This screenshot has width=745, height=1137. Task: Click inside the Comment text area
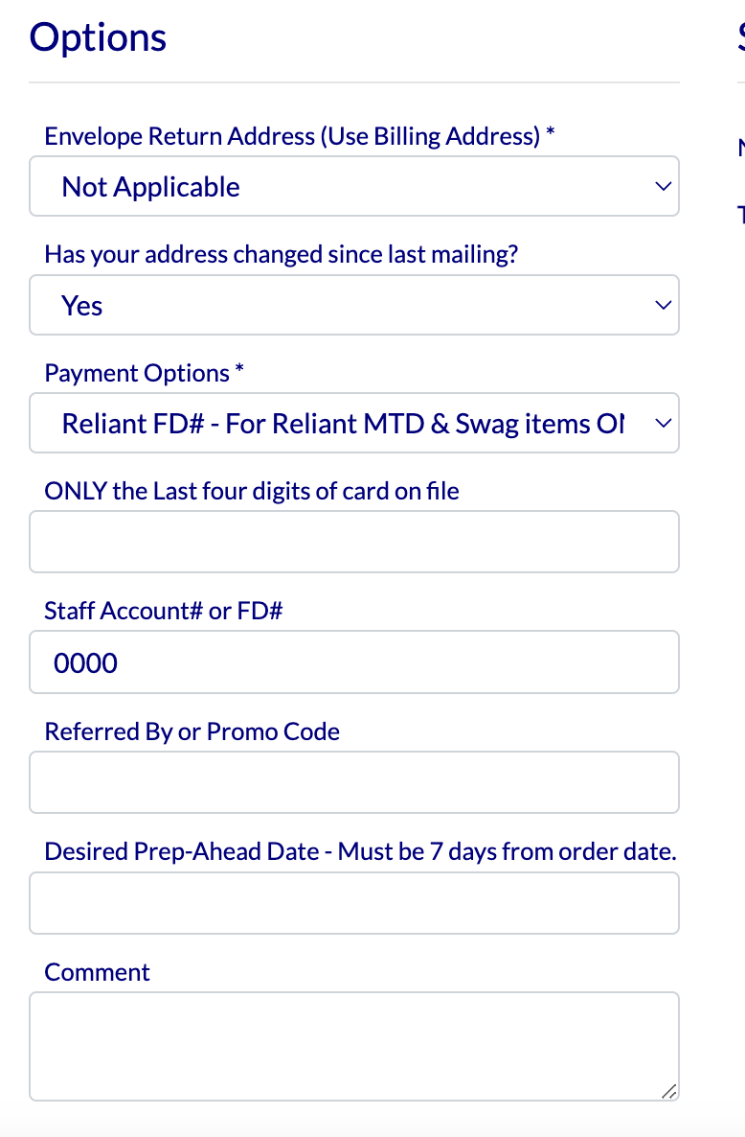353,1045
